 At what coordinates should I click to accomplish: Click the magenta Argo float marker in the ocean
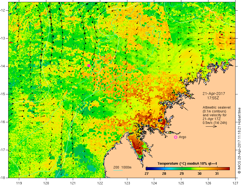click(x=89, y=66)
